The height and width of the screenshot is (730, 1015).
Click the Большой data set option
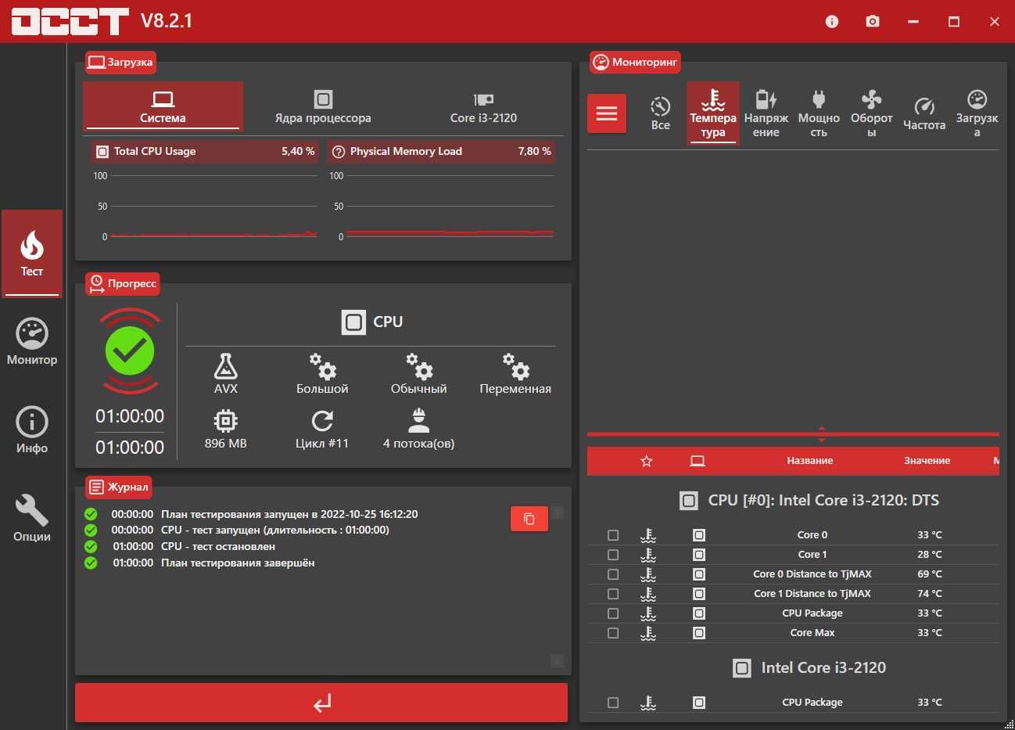(x=322, y=373)
